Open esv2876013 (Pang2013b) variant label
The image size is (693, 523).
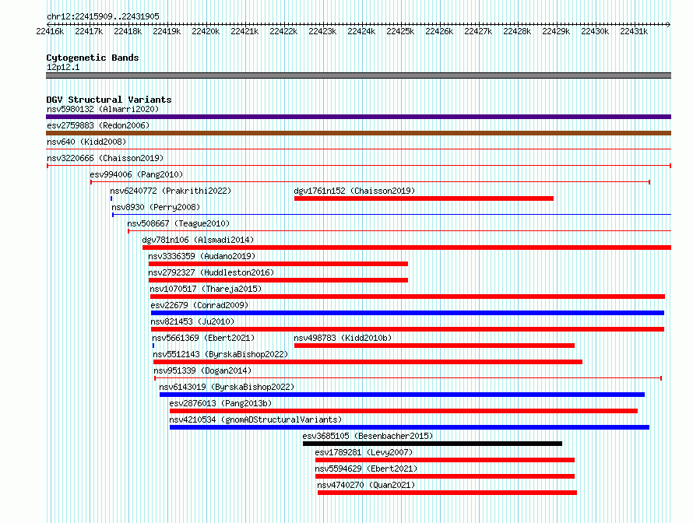[220, 403]
